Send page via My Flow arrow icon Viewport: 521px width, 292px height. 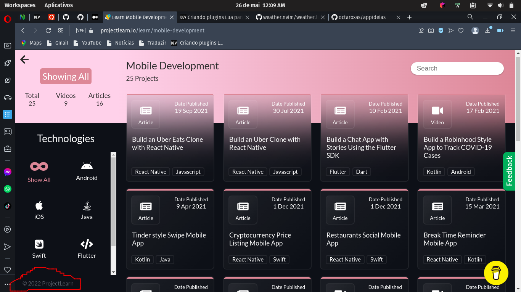pos(450,30)
